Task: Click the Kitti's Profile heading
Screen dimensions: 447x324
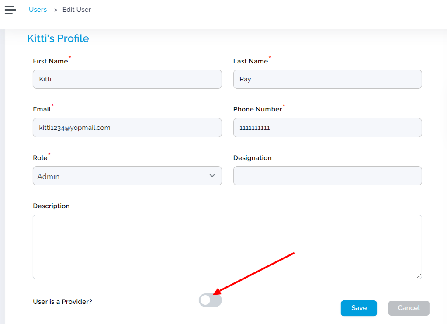Action: click(58, 38)
